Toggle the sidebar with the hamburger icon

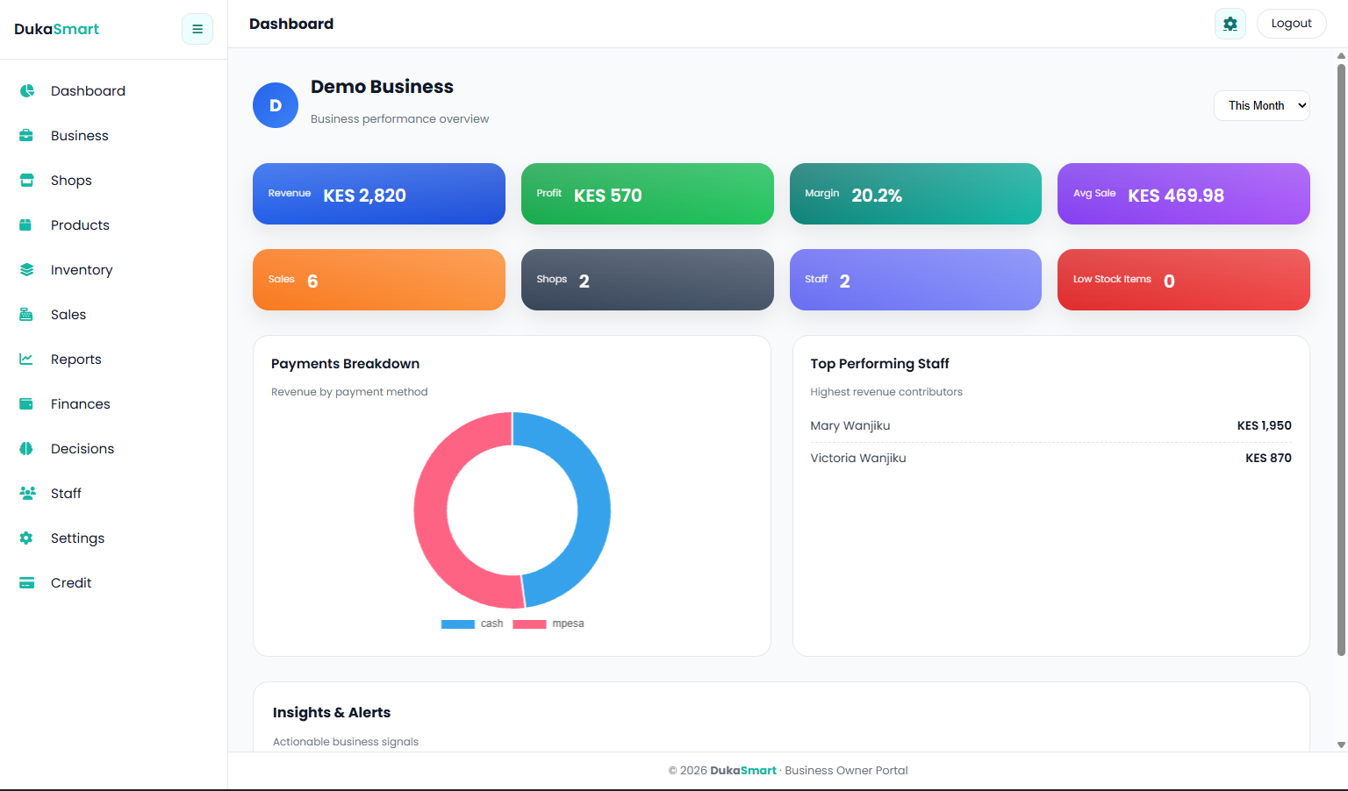[x=197, y=29]
